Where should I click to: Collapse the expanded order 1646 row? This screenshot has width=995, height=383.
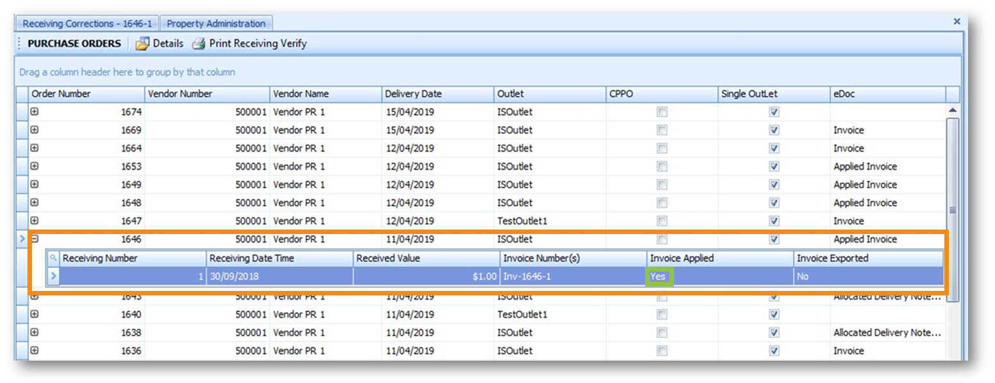pos(35,239)
